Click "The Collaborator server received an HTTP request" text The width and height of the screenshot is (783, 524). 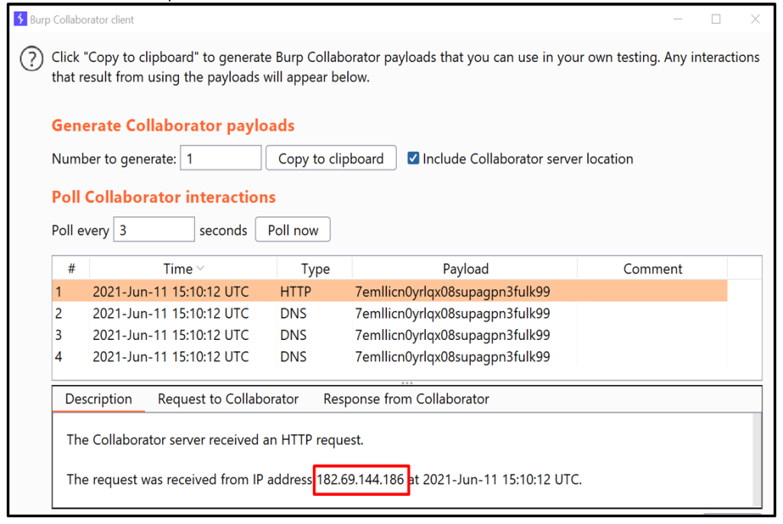215,440
